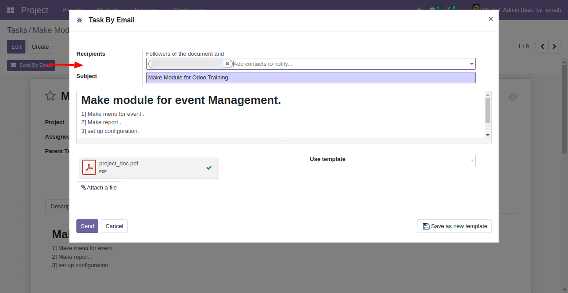
Task: Click body editor scroll up arrow
Action: 488,94
